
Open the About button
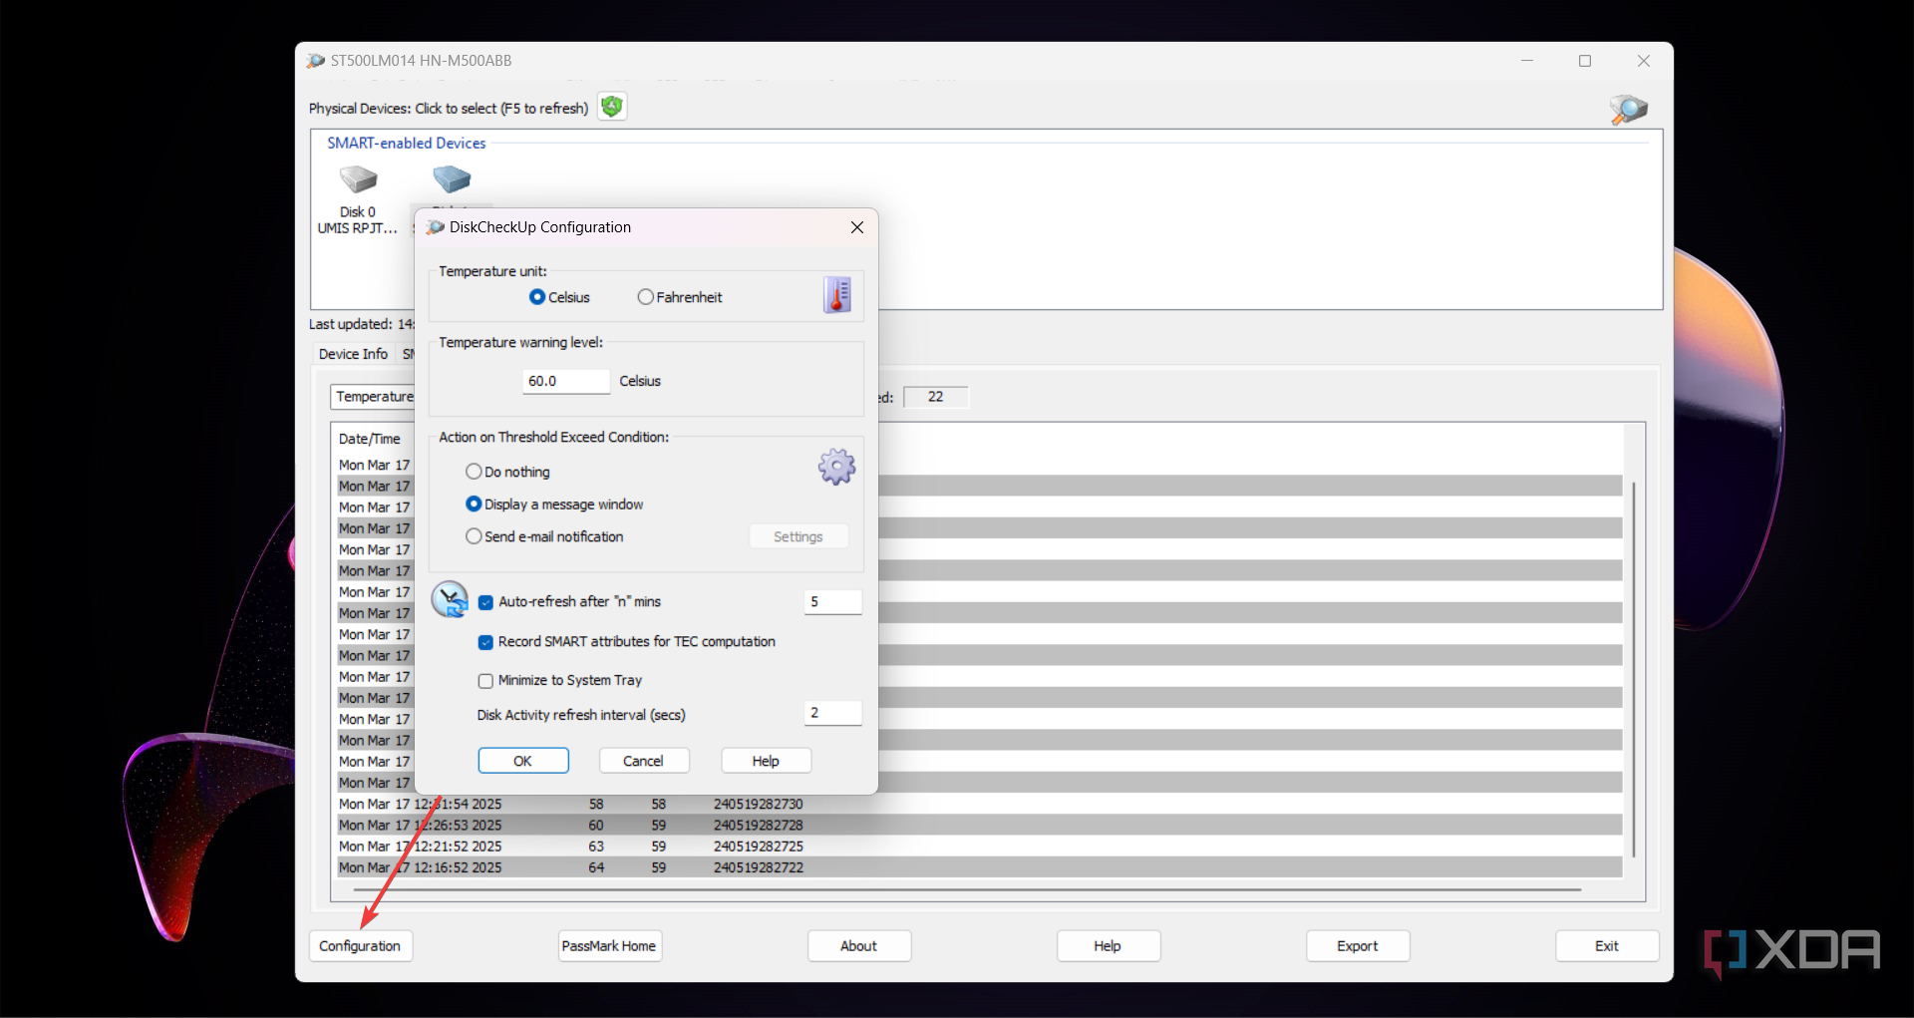point(858,946)
